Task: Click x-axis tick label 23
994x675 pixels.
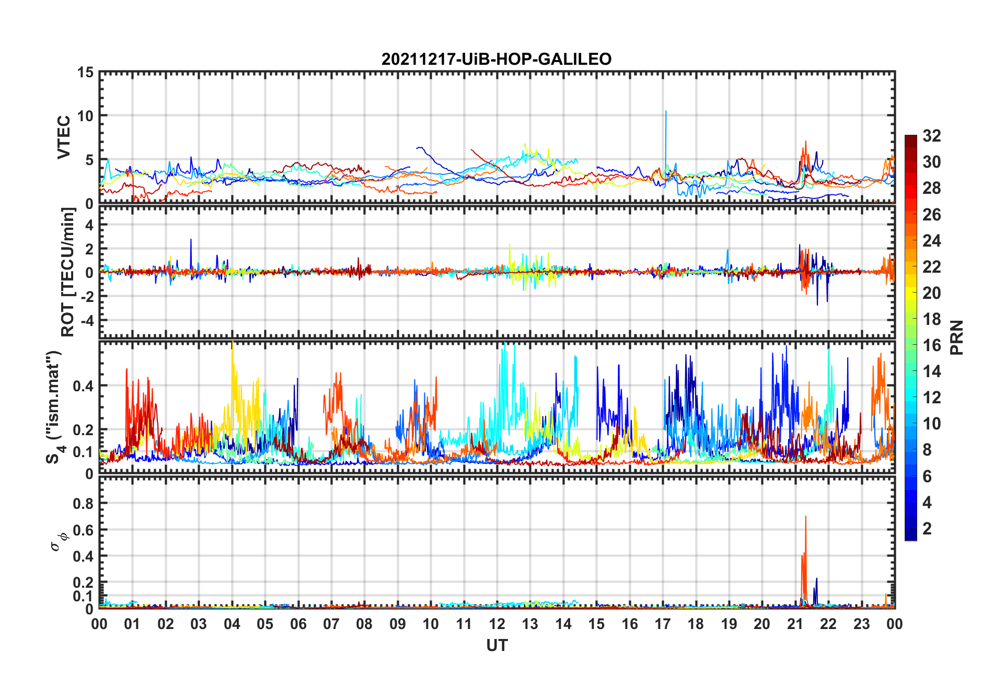Action: coord(862,624)
